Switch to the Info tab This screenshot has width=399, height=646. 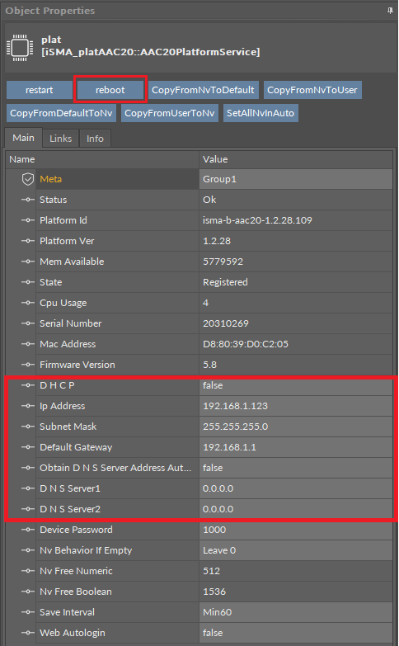pyautogui.click(x=95, y=139)
